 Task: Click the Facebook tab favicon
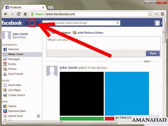[7, 7]
